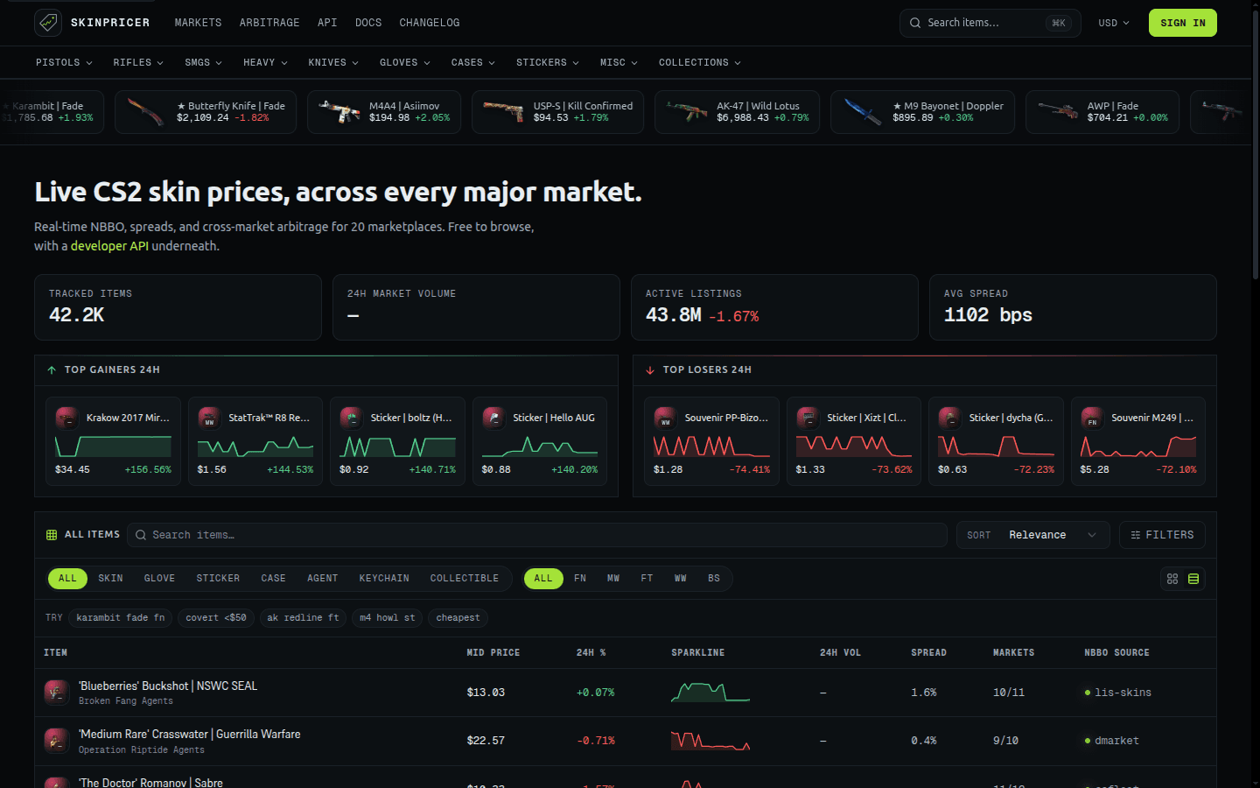Click the SIGN IN button
Screen dimensions: 1260x788
pyautogui.click(x=1183, y=23)
